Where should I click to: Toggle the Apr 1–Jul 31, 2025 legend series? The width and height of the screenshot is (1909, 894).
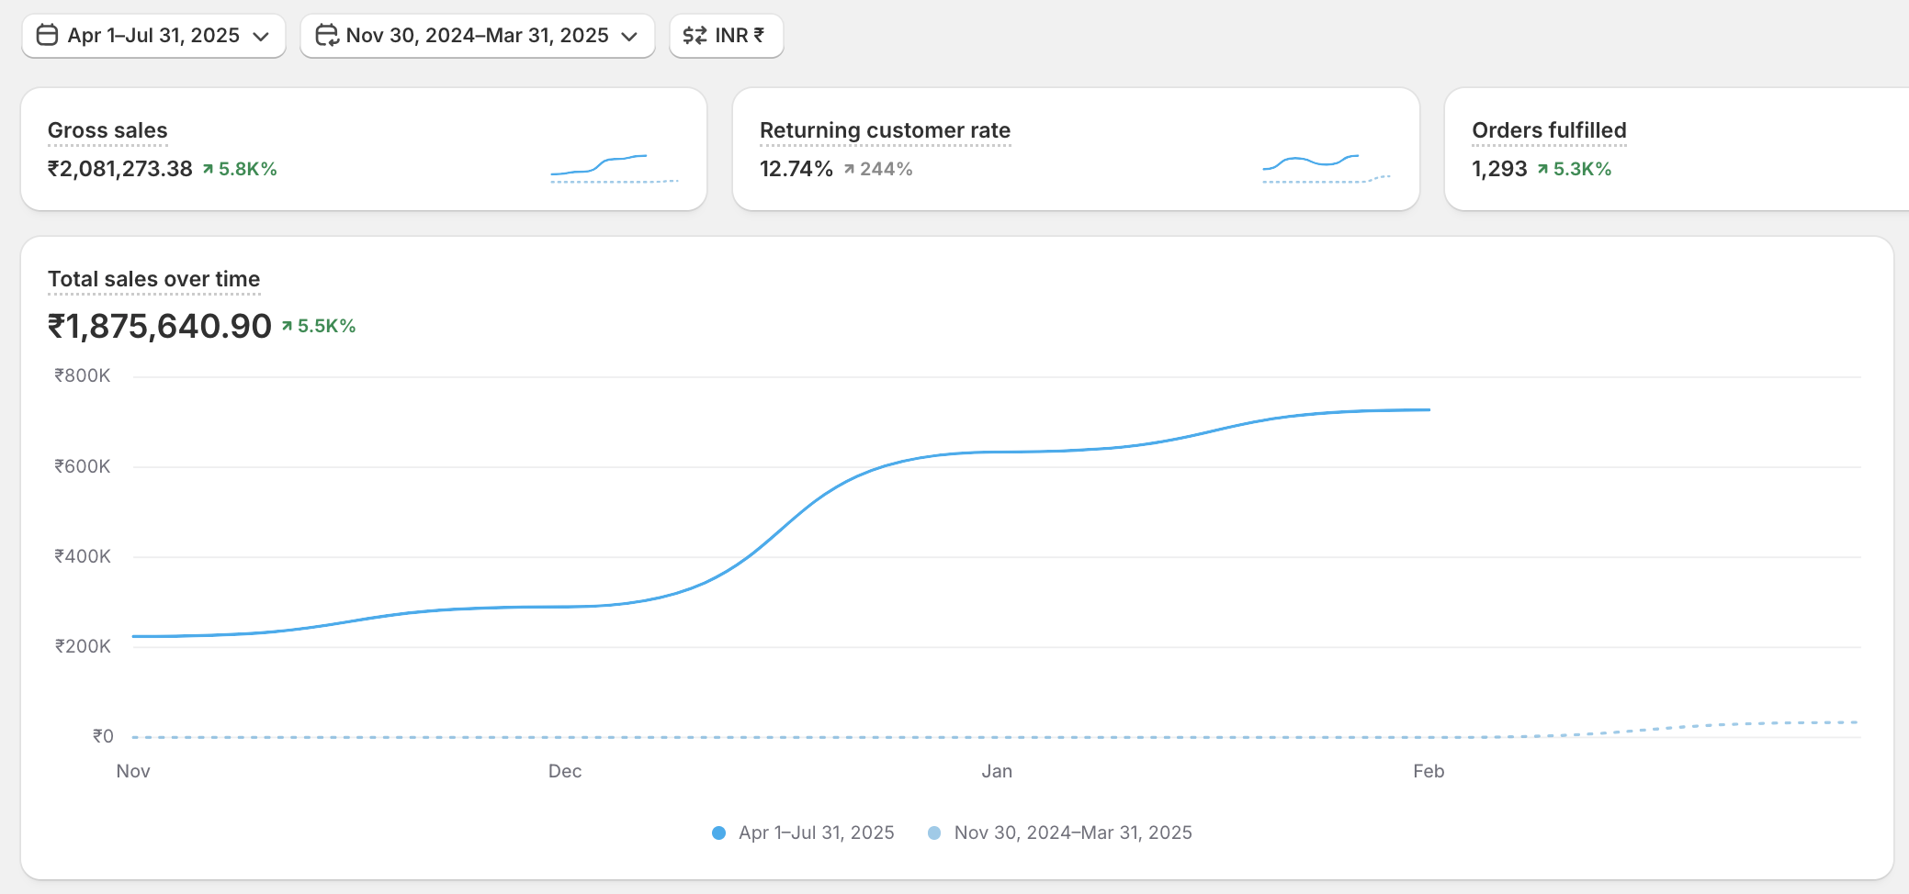click(816, 833)
